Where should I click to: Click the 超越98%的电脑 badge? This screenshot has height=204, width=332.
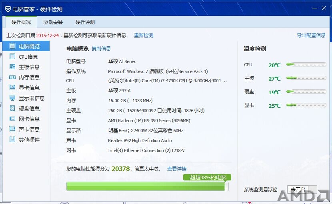point(207,177)
